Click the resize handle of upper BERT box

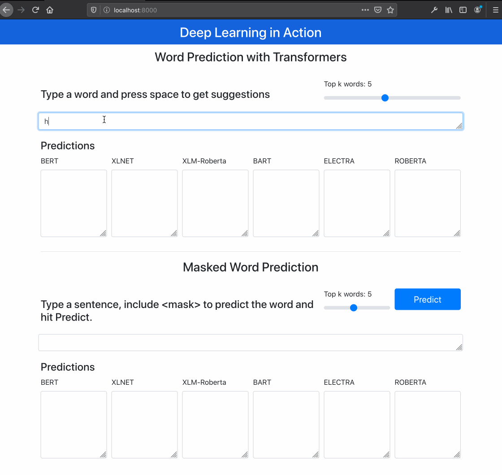(x=103, y=233)
